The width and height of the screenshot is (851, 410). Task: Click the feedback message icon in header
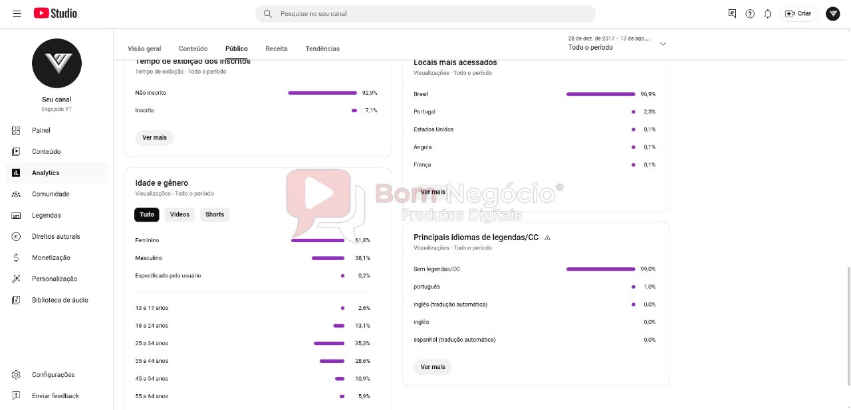point(732,13)
